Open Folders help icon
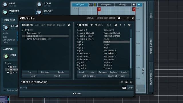The image size is (183, 103). click(x=69, y=25)
